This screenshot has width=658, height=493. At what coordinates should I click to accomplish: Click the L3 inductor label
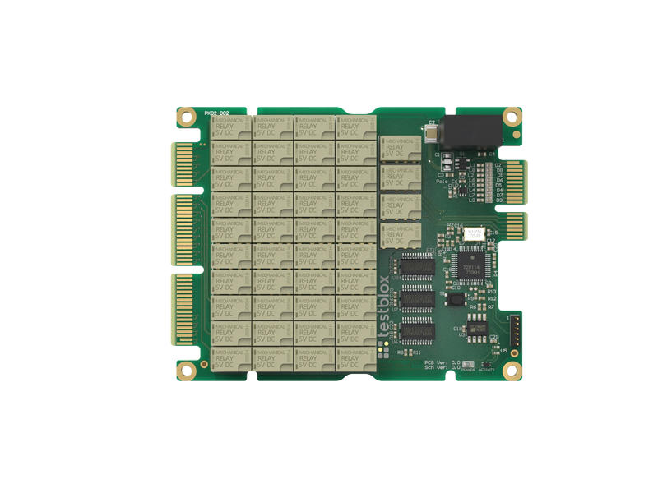[x=472, y=200]
